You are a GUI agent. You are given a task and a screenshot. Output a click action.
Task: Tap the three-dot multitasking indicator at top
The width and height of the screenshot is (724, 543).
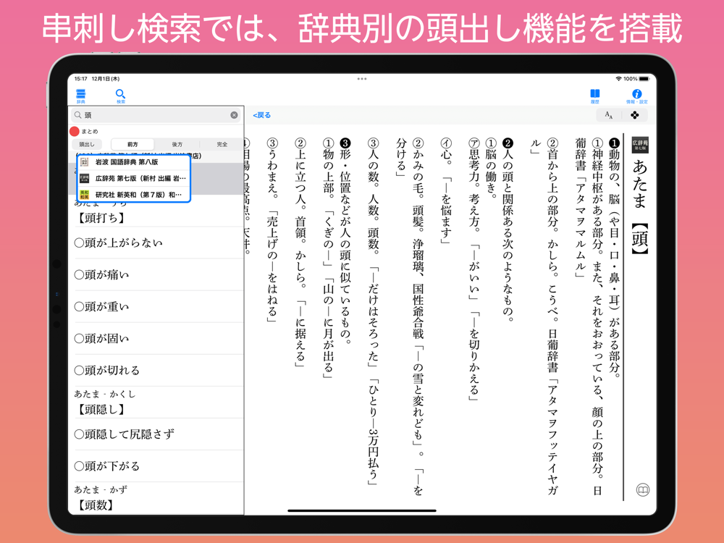coord(362,79)
